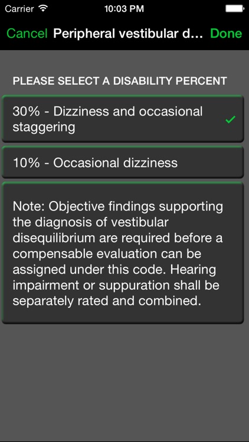This screenshot has height=442, width=249.
Task: Tap the empty gray area below the note
Action: pyautogui.click(x=125, y=381)
